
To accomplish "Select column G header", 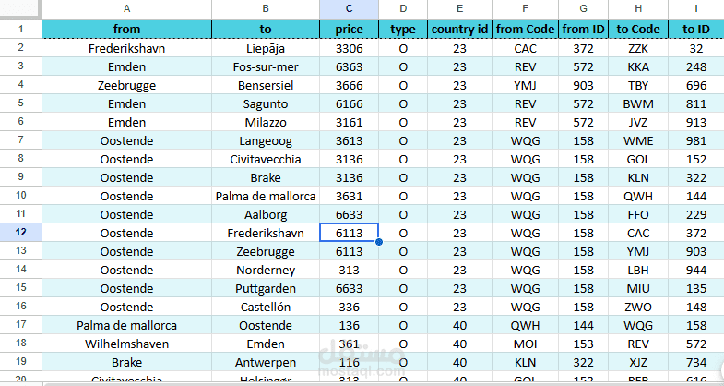I will coord(583,9).
